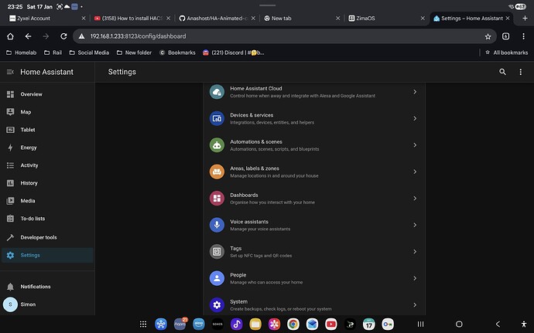
Task: Navigate back in browser
Action: tap(29, 36)
